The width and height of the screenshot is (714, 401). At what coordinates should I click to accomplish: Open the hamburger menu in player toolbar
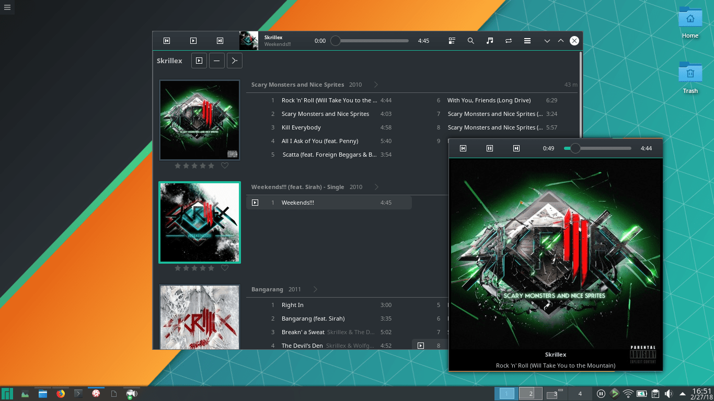pyautogui.click(x=527, y=41)
